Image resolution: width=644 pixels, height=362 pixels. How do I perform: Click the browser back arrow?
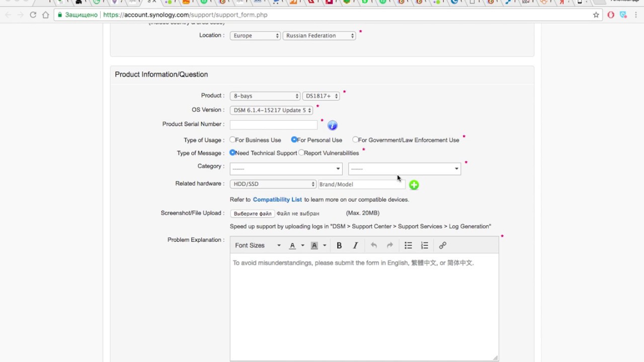click(8, 15)
